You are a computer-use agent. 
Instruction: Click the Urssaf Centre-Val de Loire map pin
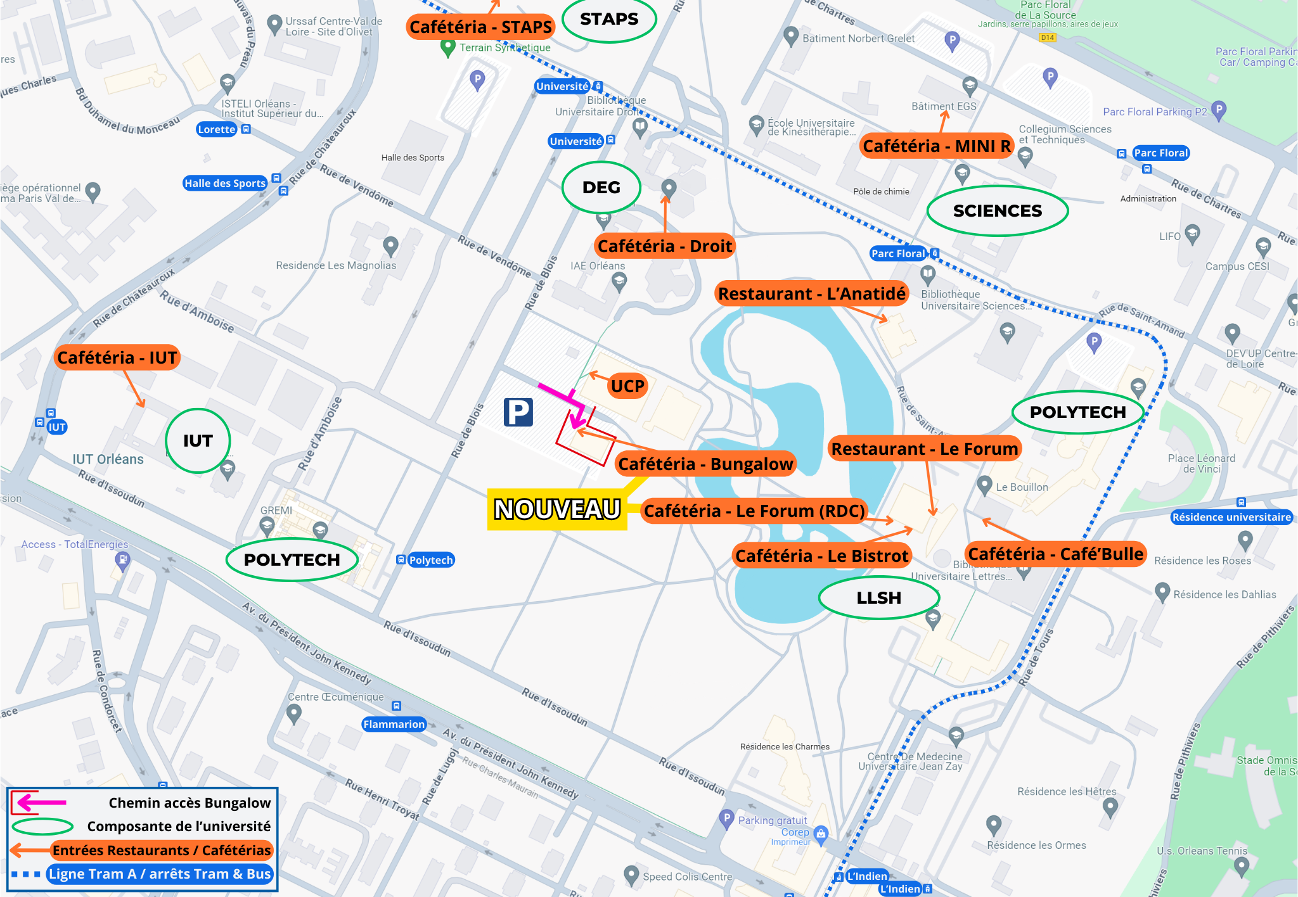pos(274,24)
